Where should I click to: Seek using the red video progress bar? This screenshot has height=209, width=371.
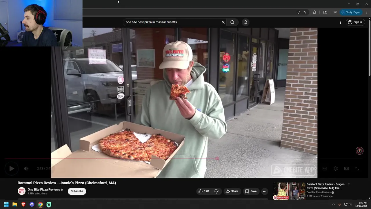click(110, 158)
